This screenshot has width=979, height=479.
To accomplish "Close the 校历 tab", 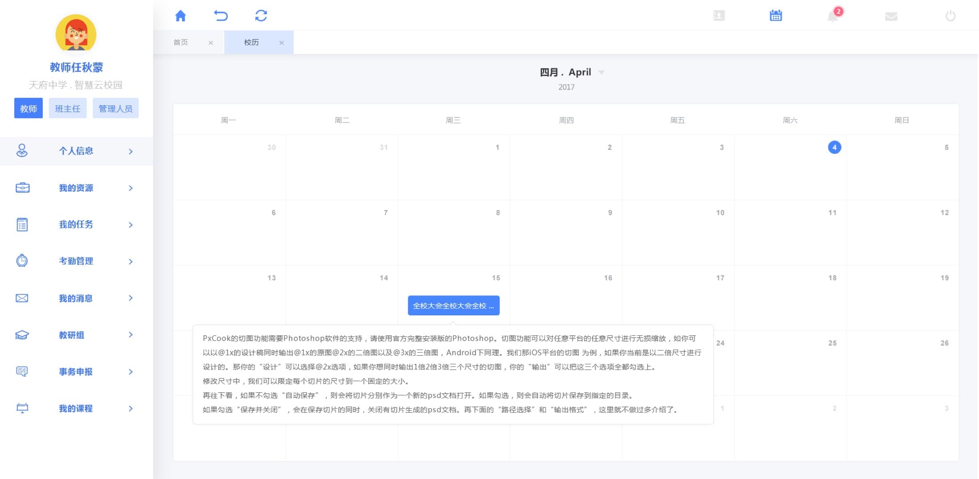I will coord(282,43).
